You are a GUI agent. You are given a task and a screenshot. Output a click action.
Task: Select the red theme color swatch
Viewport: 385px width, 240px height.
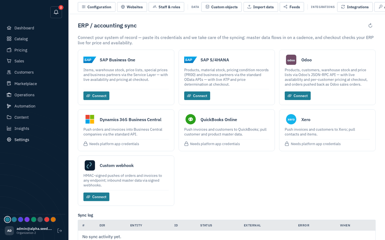[47, 220]
